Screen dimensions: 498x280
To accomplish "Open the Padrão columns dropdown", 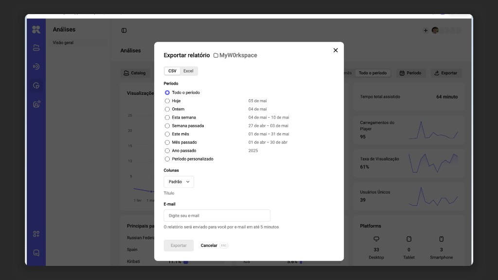I will tap(179, 182).
